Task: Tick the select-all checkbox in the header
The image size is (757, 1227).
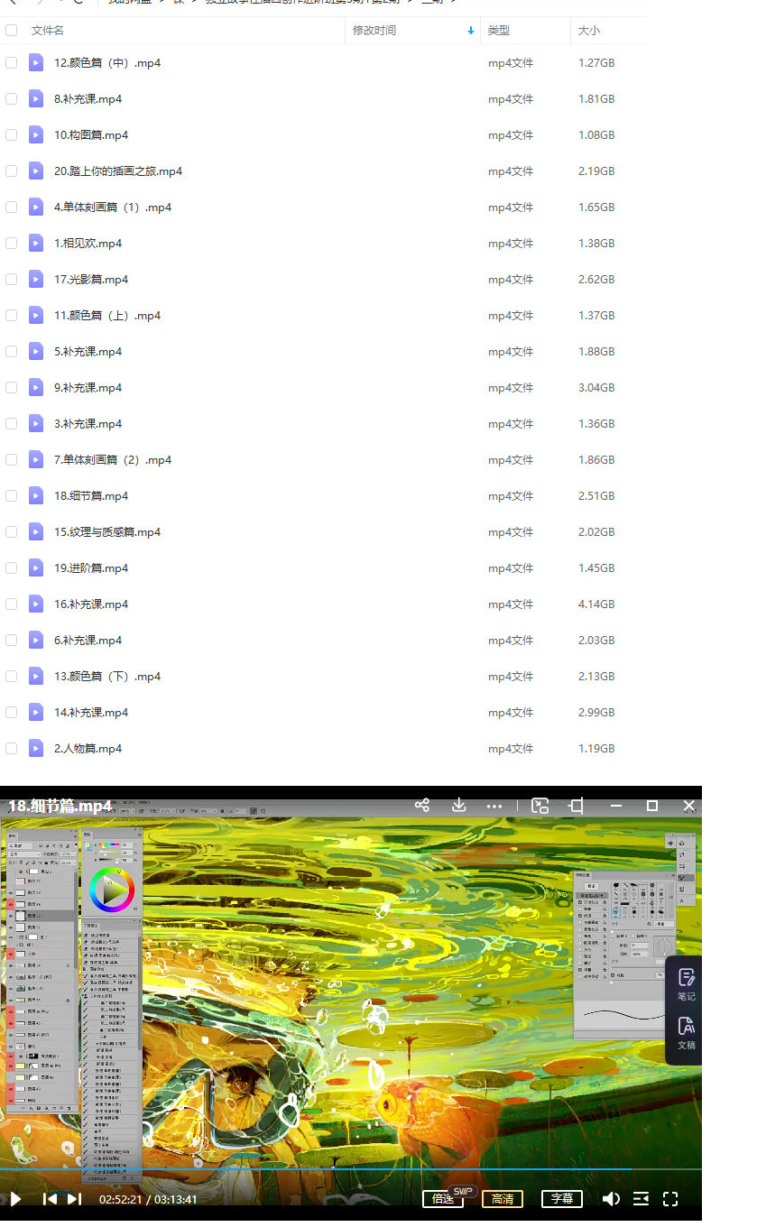Action: pos(11,31)
